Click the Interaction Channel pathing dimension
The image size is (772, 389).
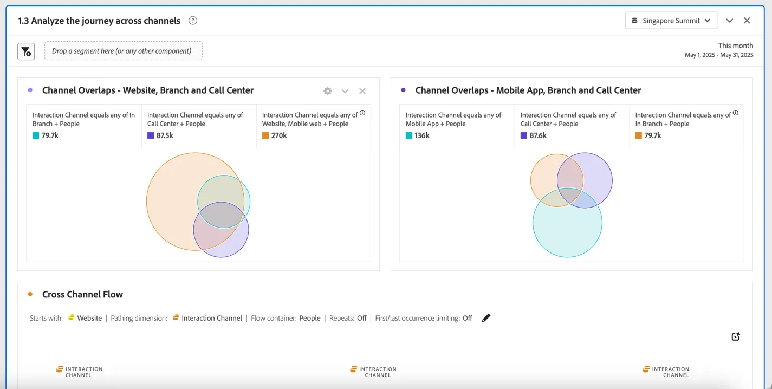coord(207,318)
